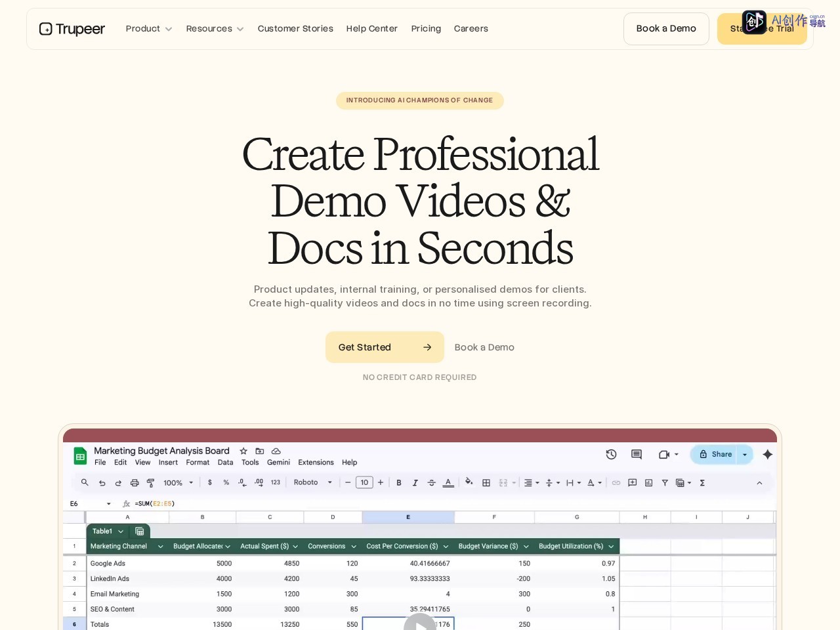Click the Increase decimal places icon
This screenshot has width=840, height=630.
coord(259,482)
